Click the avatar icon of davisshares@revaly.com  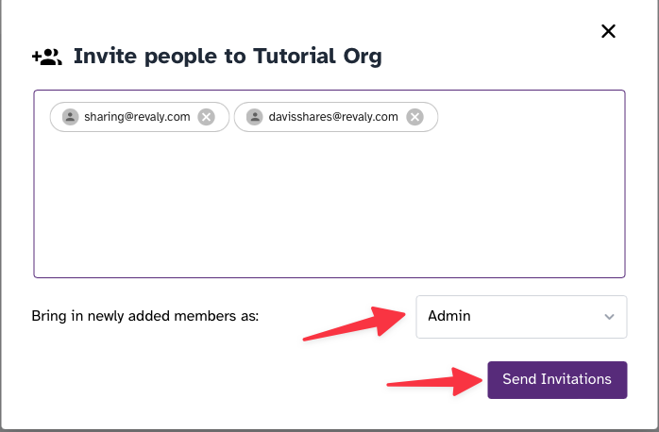point(254,117)
